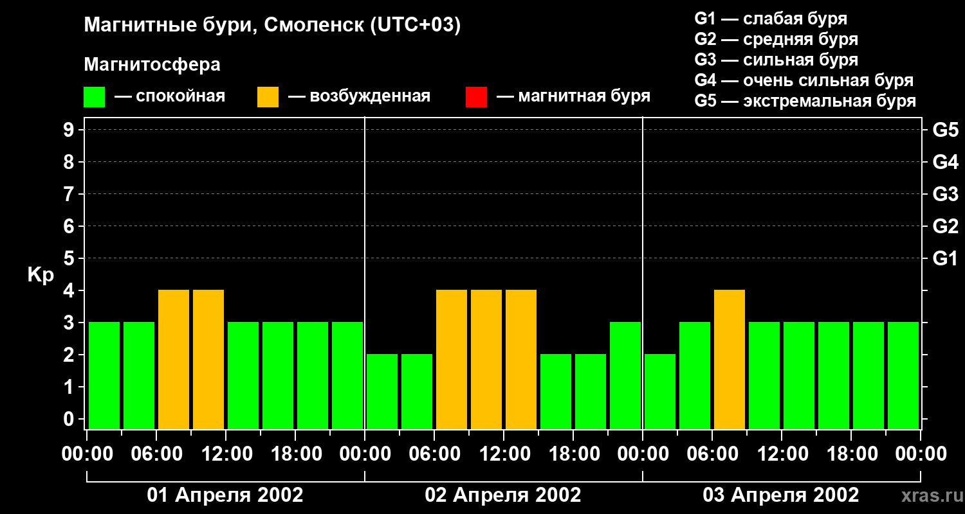This screenshot has height=514, width=965.
Task: Click the orange bar starting 06:00 on 01 Апреля
Action: click(x=174, y=359)
